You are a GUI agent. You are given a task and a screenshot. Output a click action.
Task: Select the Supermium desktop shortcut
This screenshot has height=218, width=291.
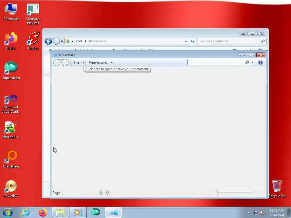point(11,70)
